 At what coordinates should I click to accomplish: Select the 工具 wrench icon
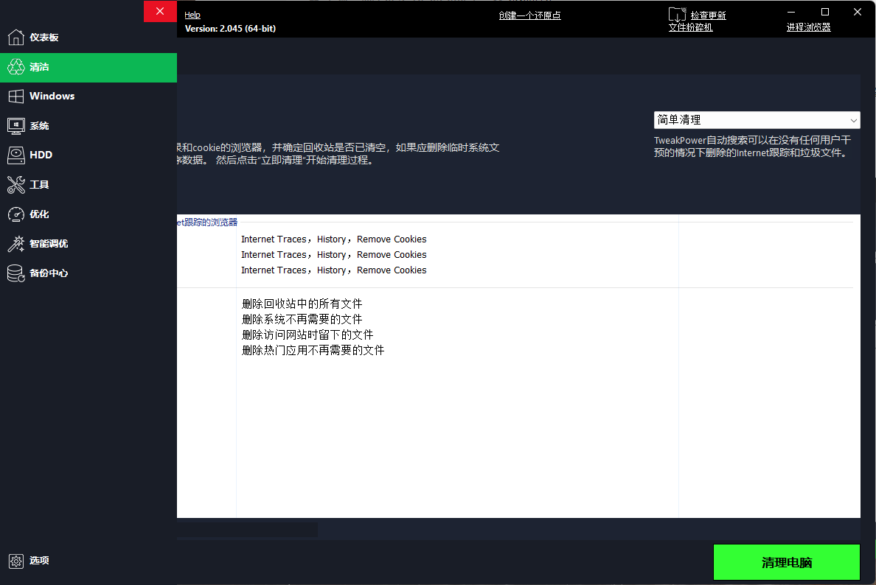15,184
